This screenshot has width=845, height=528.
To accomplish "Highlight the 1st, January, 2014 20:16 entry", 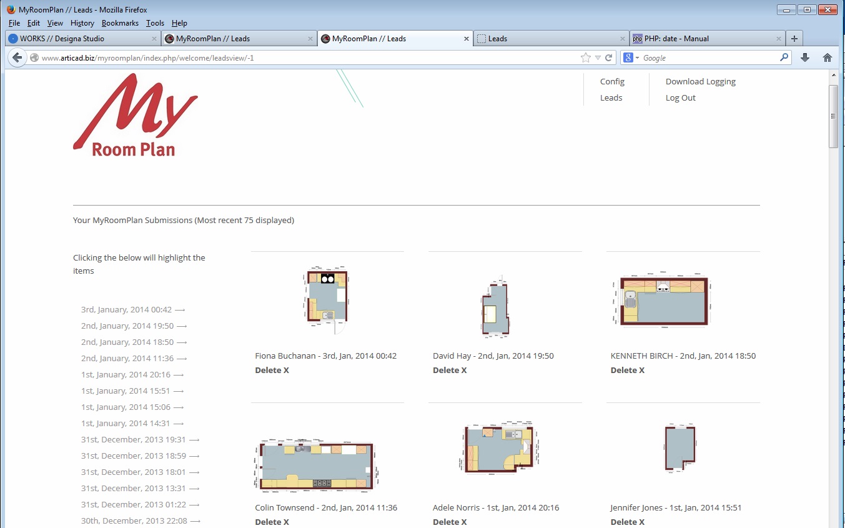I will [x=132, y=374].
